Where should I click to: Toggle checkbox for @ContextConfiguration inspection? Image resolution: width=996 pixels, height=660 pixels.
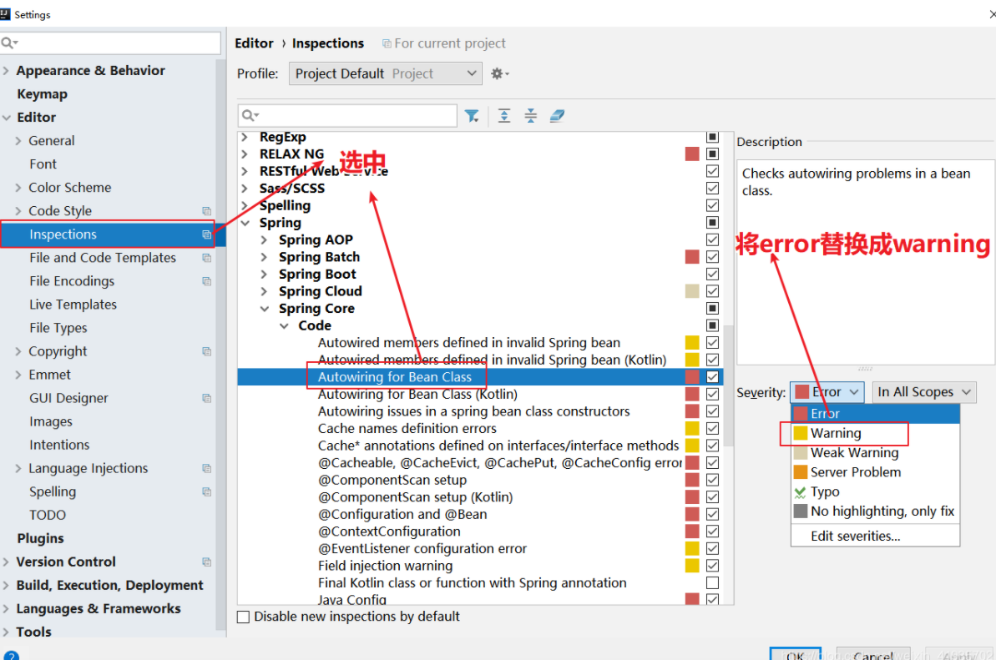712,532
